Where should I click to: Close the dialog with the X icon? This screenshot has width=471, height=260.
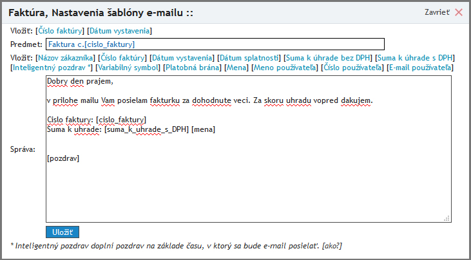point(459,12)
